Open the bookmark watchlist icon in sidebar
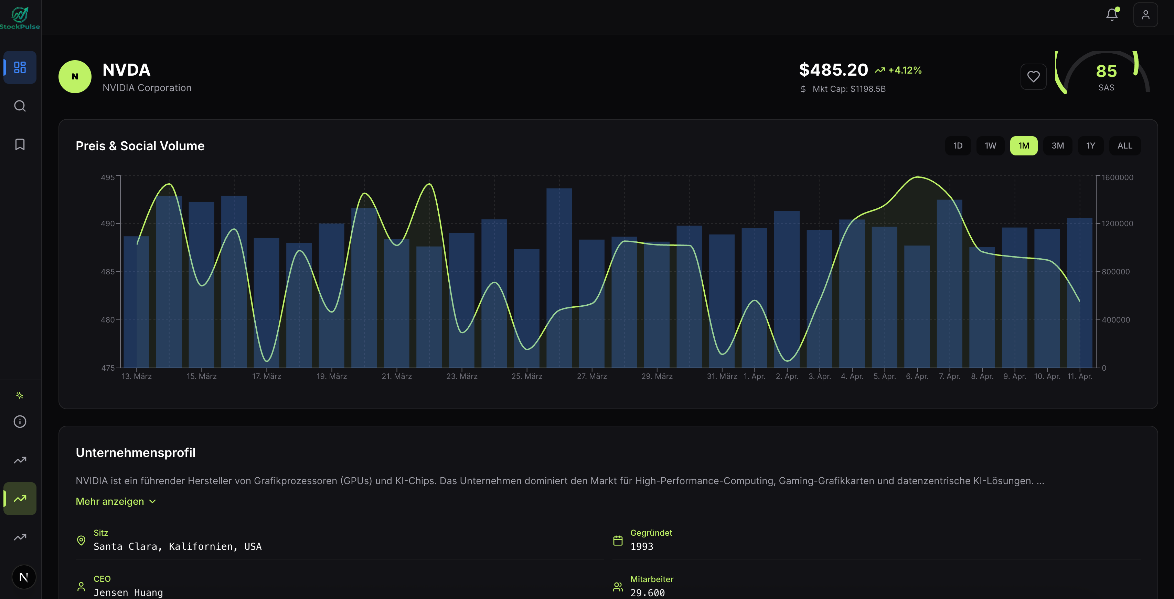The height and width of the screenshot is (599, 1174). (20, 144)
